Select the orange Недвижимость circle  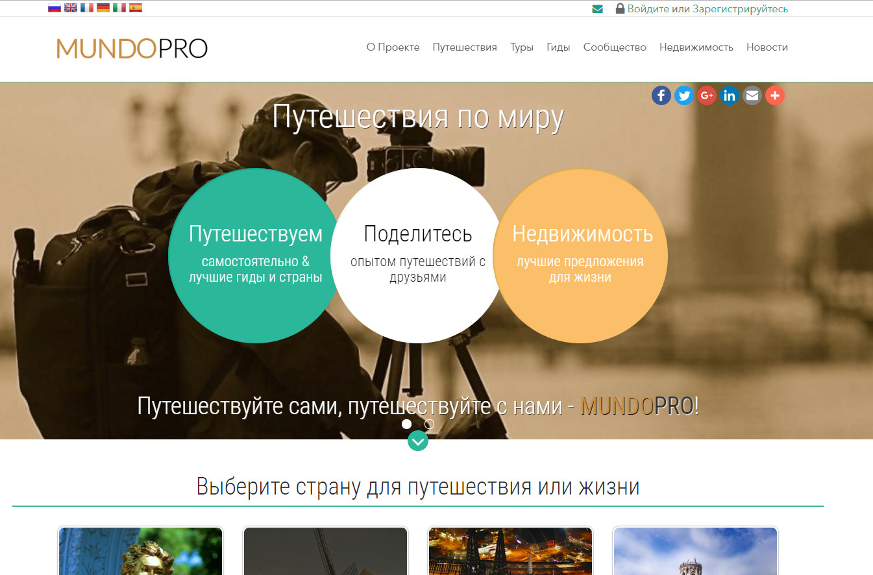(x=580, y=256)
